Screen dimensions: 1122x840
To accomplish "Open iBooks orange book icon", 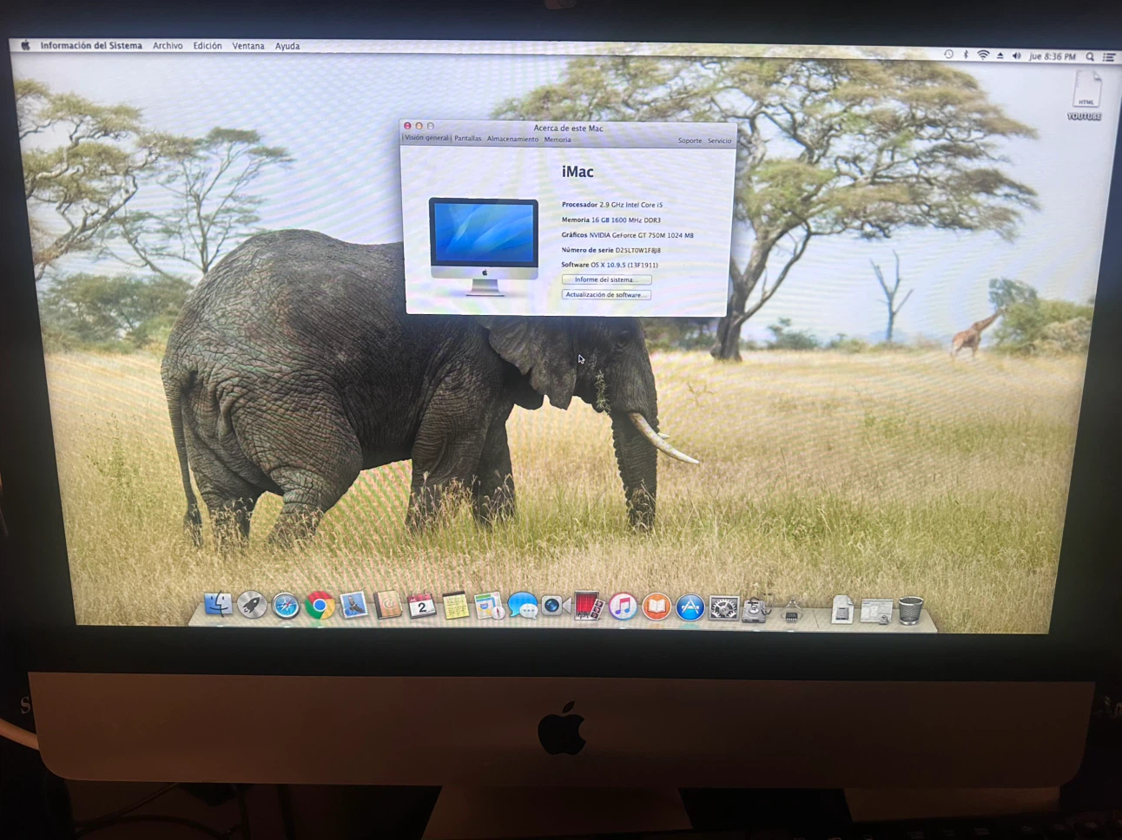I will 656,607.
